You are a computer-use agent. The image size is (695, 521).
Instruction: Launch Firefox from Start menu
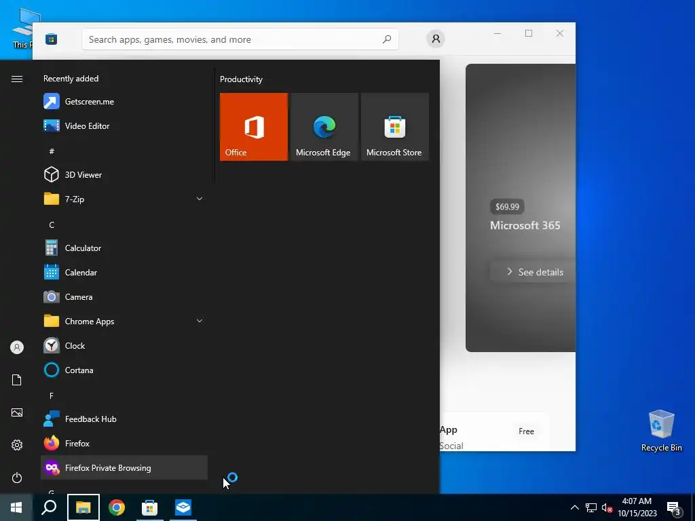tap(124, 443)
